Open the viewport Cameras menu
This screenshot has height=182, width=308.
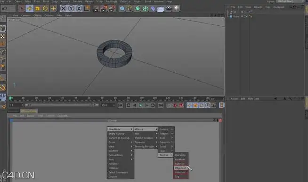[26, 15]
